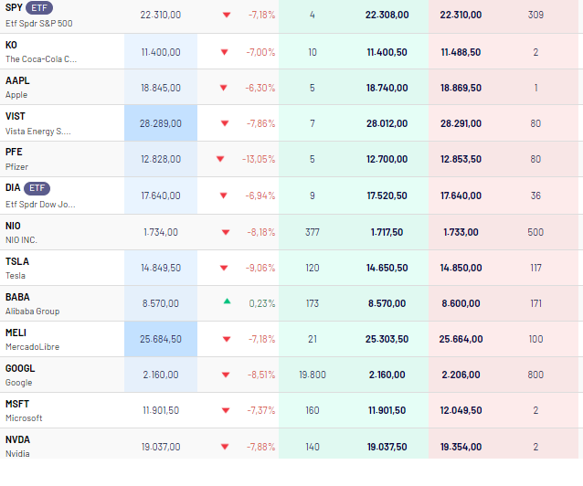The image size is (583, 486).
Task: Click variation -9,06% of Tesla
Action: [260, 268]
